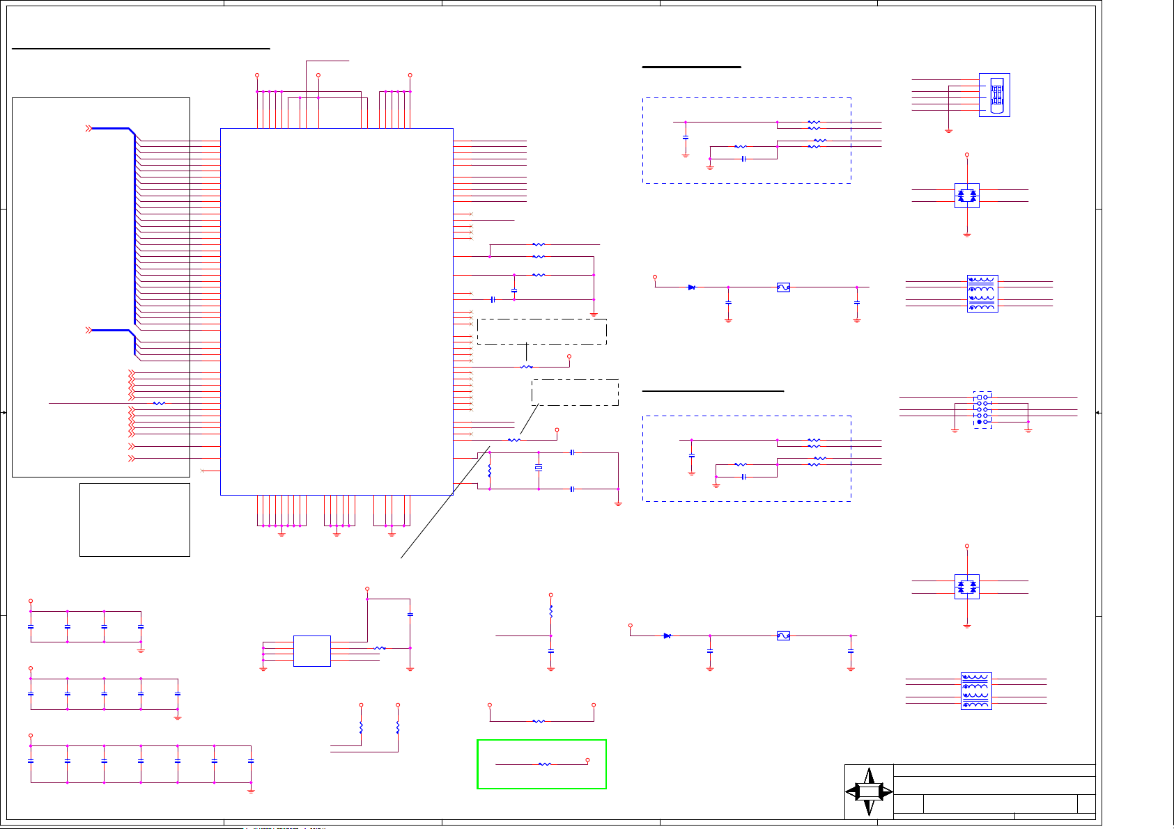The width and height of the screenshot is (1174, 829).
Task: Select the upper off-page bus connector arrow
Action: click(x=88, y=128)
